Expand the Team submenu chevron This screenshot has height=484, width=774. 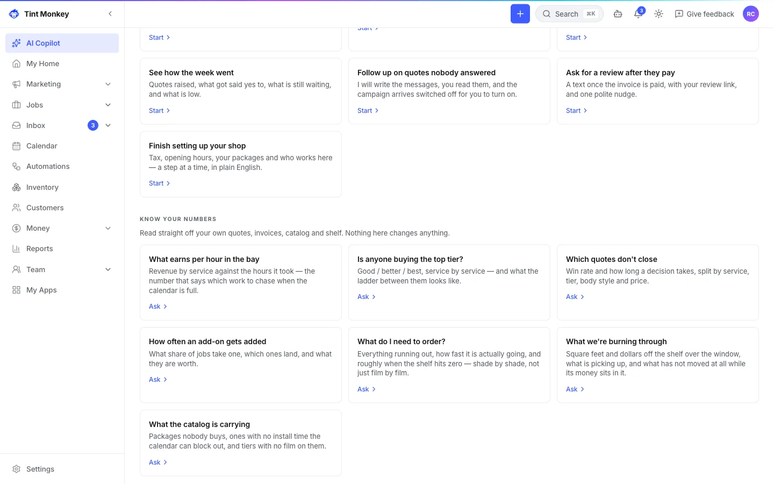108,269
